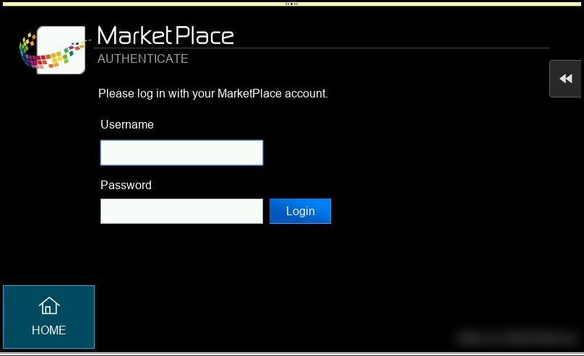Click the left chevrons in top yellow bar

tap(287, 4)
